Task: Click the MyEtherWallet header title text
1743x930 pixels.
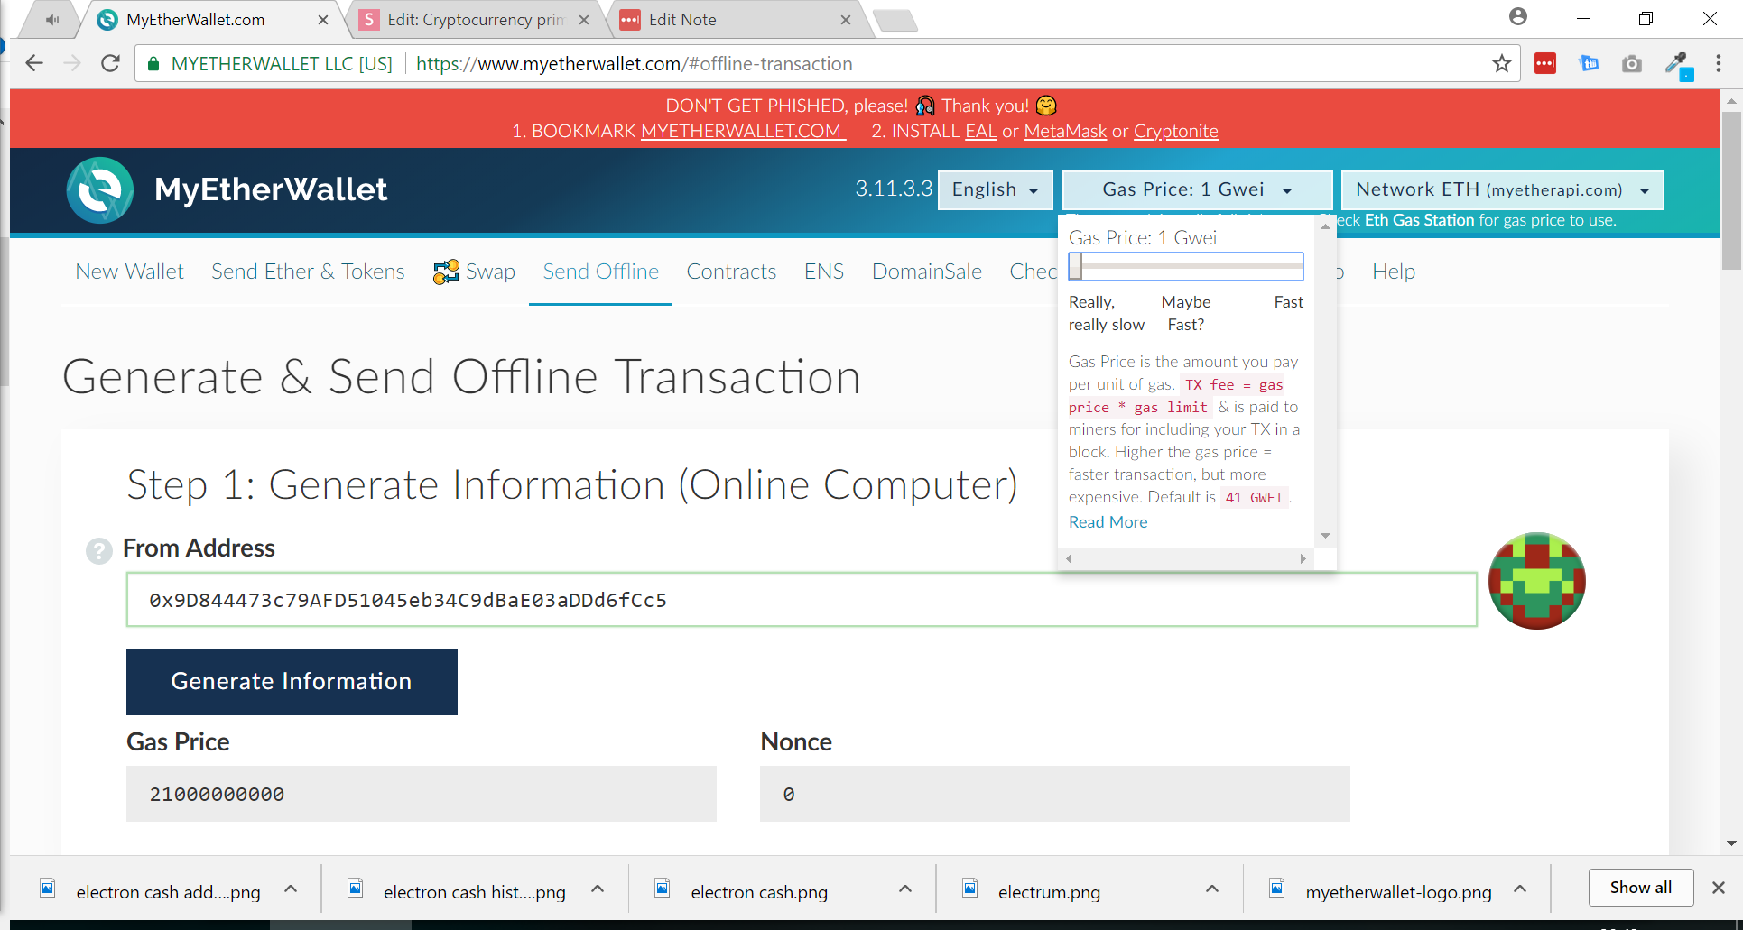Action: (271, 189)
